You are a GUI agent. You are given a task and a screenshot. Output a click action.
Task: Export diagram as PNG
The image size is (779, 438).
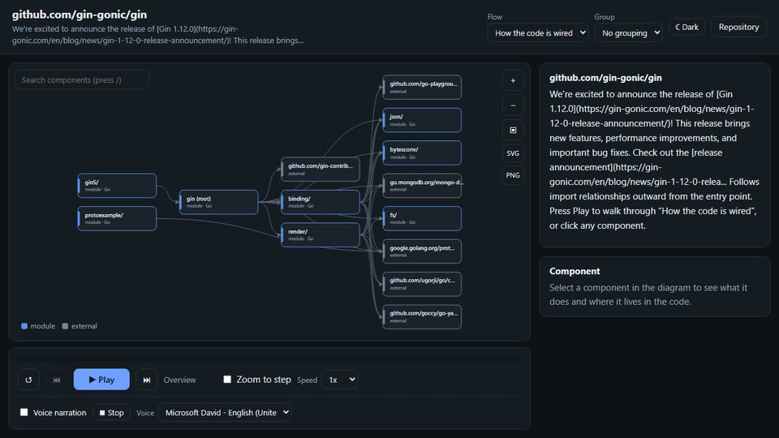(x=513, y=175)
